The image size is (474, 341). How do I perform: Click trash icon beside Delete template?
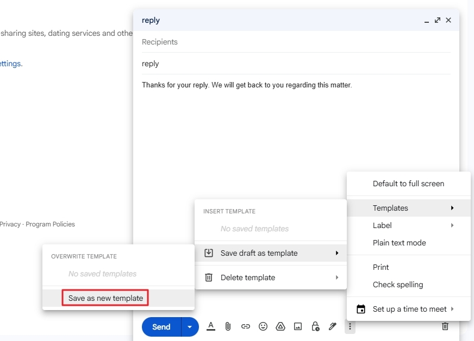point(209,277)
